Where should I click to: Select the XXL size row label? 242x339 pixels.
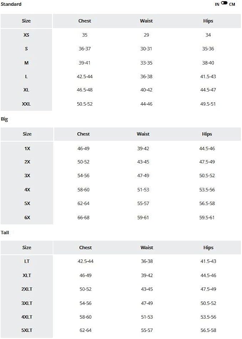26,104
